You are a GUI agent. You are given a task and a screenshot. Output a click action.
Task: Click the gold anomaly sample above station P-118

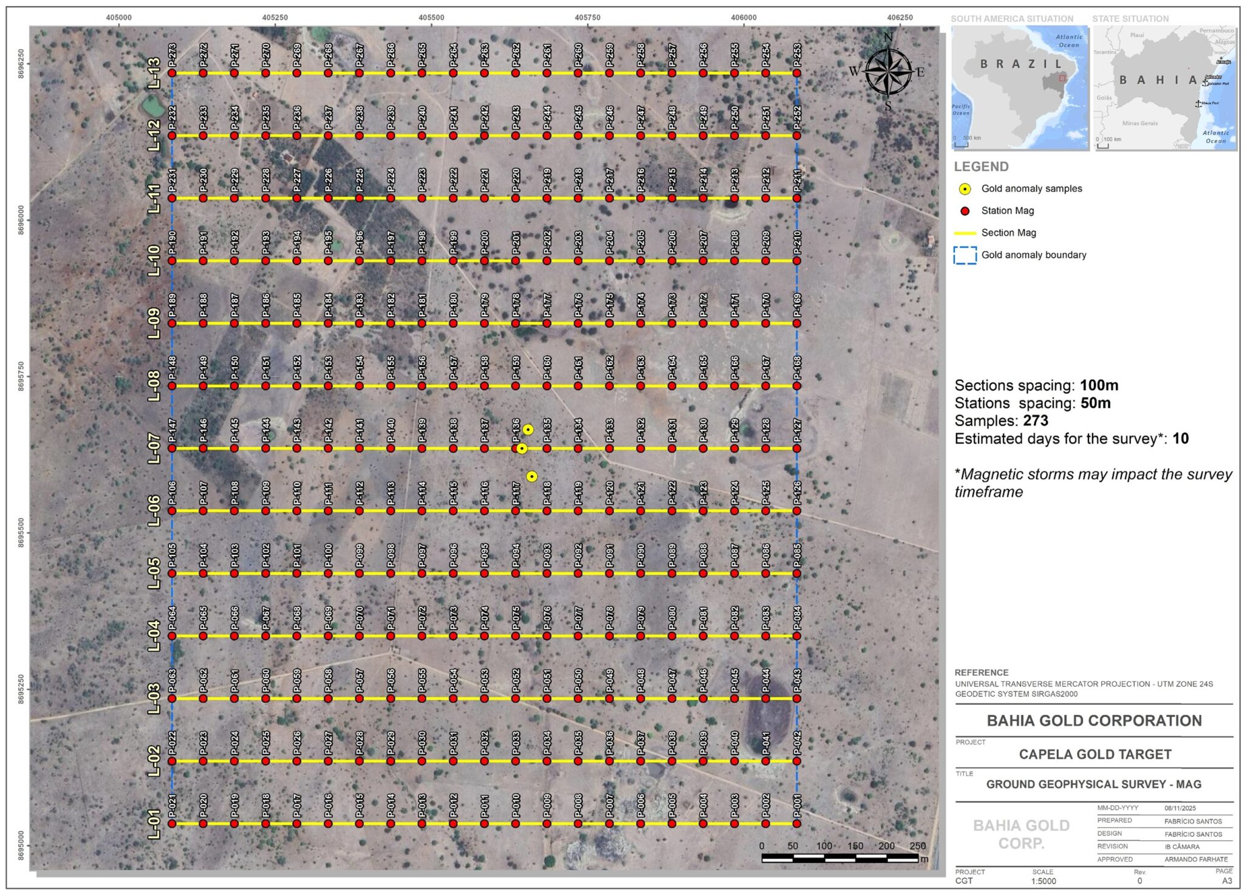tap(531, 476)
